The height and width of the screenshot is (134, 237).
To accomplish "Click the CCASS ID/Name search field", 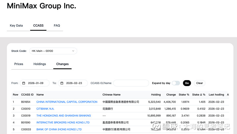I will 131,83.
